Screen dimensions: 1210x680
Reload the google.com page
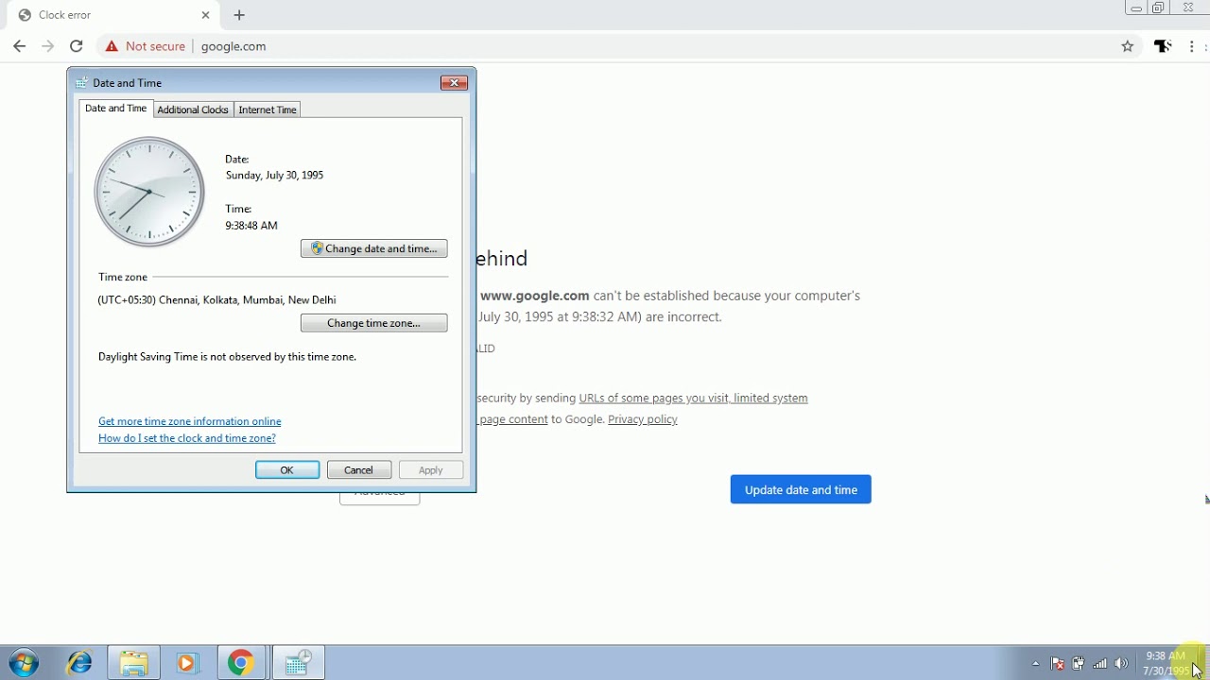(x=77, y=46)
